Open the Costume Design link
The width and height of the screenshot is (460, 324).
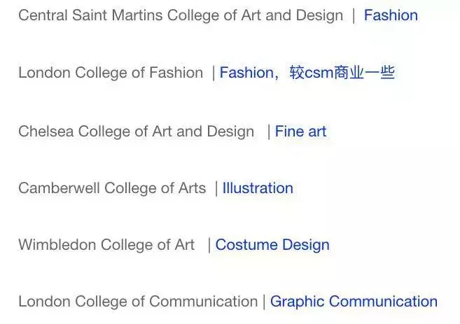click(272, 245)
